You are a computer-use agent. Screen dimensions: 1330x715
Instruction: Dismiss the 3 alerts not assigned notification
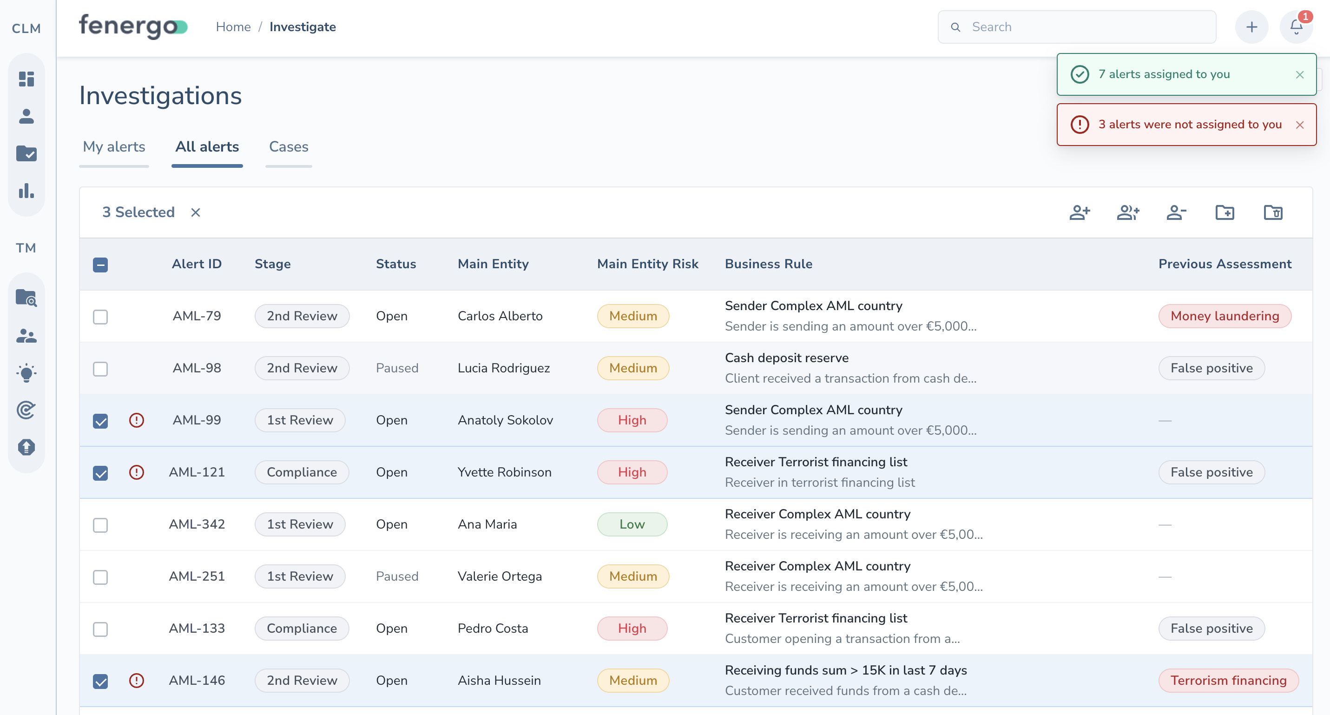[x=1299, y=125]
